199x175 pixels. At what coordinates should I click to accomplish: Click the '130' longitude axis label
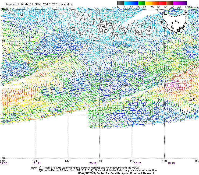[x=67, y=161]
